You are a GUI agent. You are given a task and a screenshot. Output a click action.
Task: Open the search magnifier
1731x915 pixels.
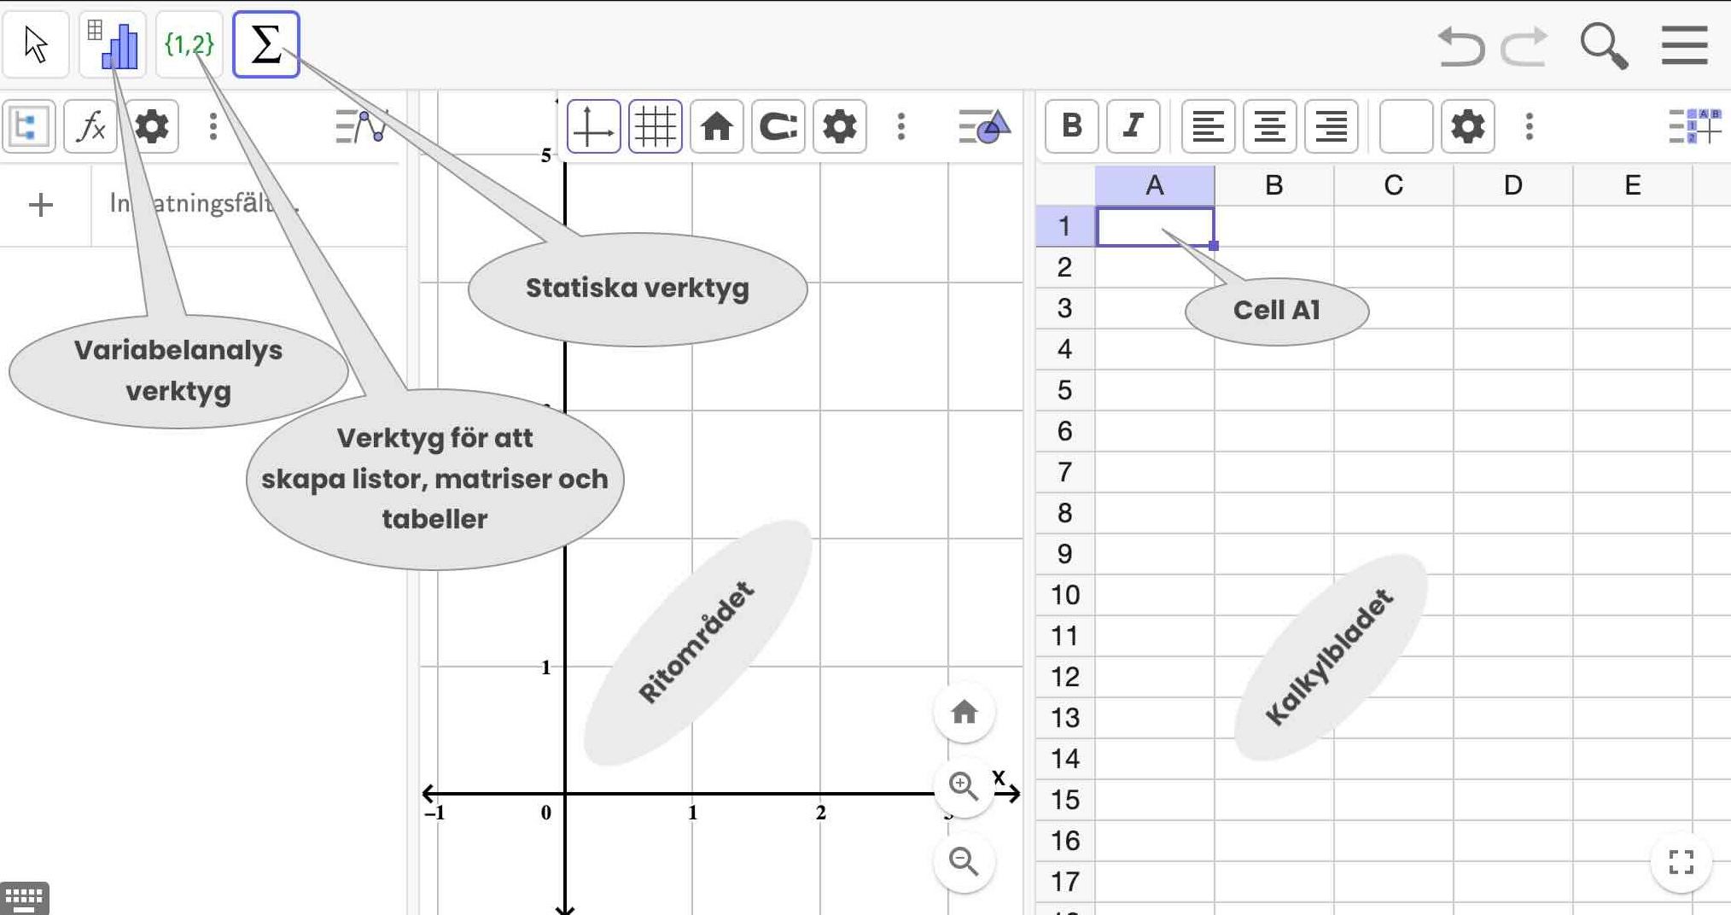point(1603,46)
